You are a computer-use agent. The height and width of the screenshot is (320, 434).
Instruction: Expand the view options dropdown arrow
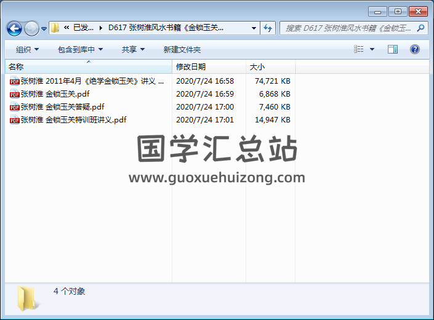[372, 49]
